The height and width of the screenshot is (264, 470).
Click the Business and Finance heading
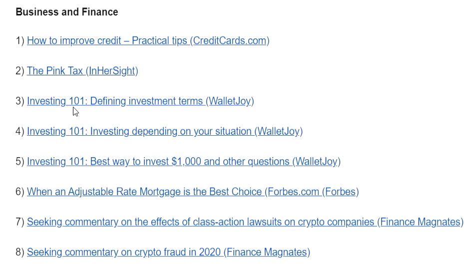coord(67,12)
